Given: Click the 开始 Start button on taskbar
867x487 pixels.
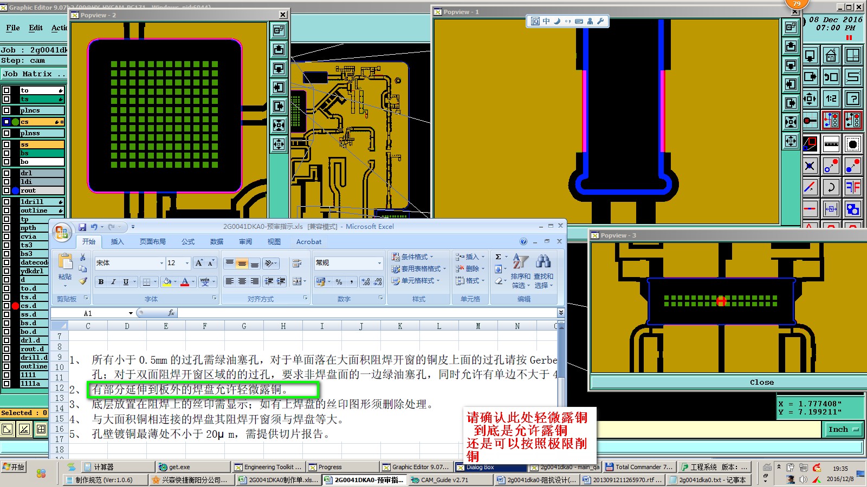Looking at the screenshot, I should [14, 467].
